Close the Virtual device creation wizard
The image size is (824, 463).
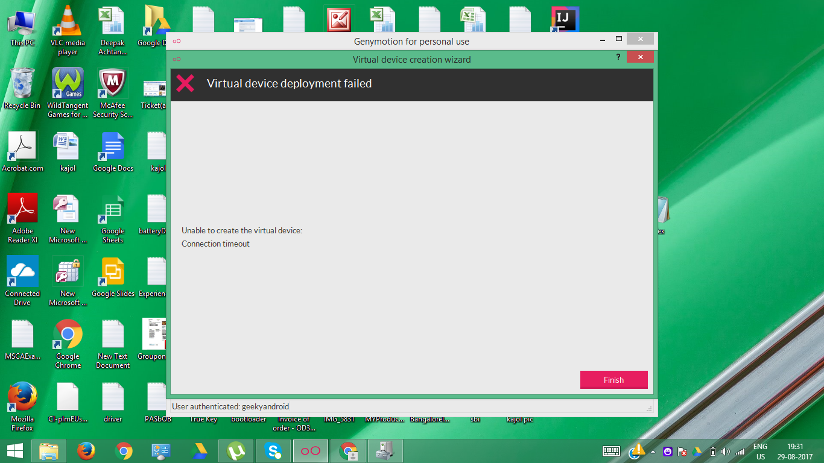point(639,57)
